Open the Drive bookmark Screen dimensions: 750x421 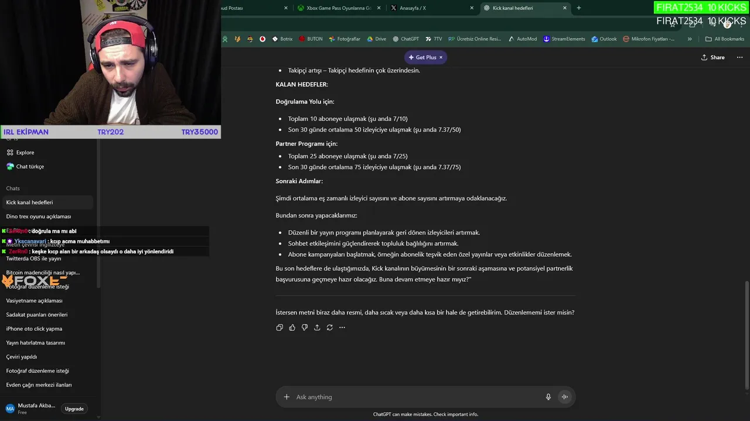(x=377, y=39)
